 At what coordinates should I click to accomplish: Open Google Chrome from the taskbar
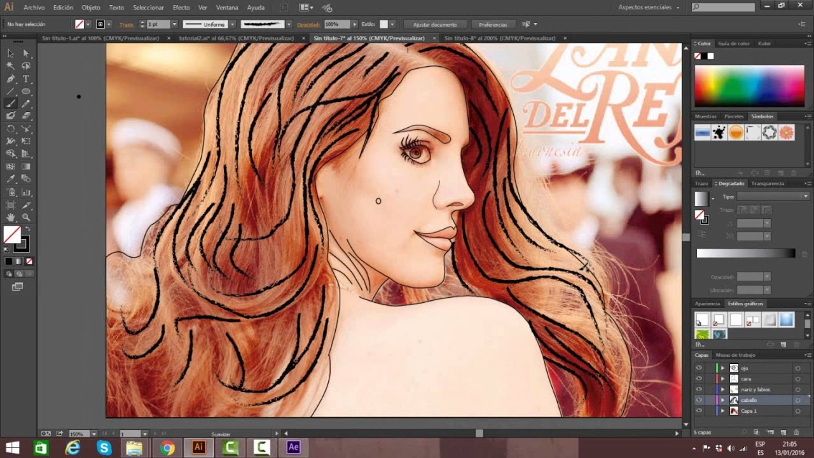click(167, 448)
